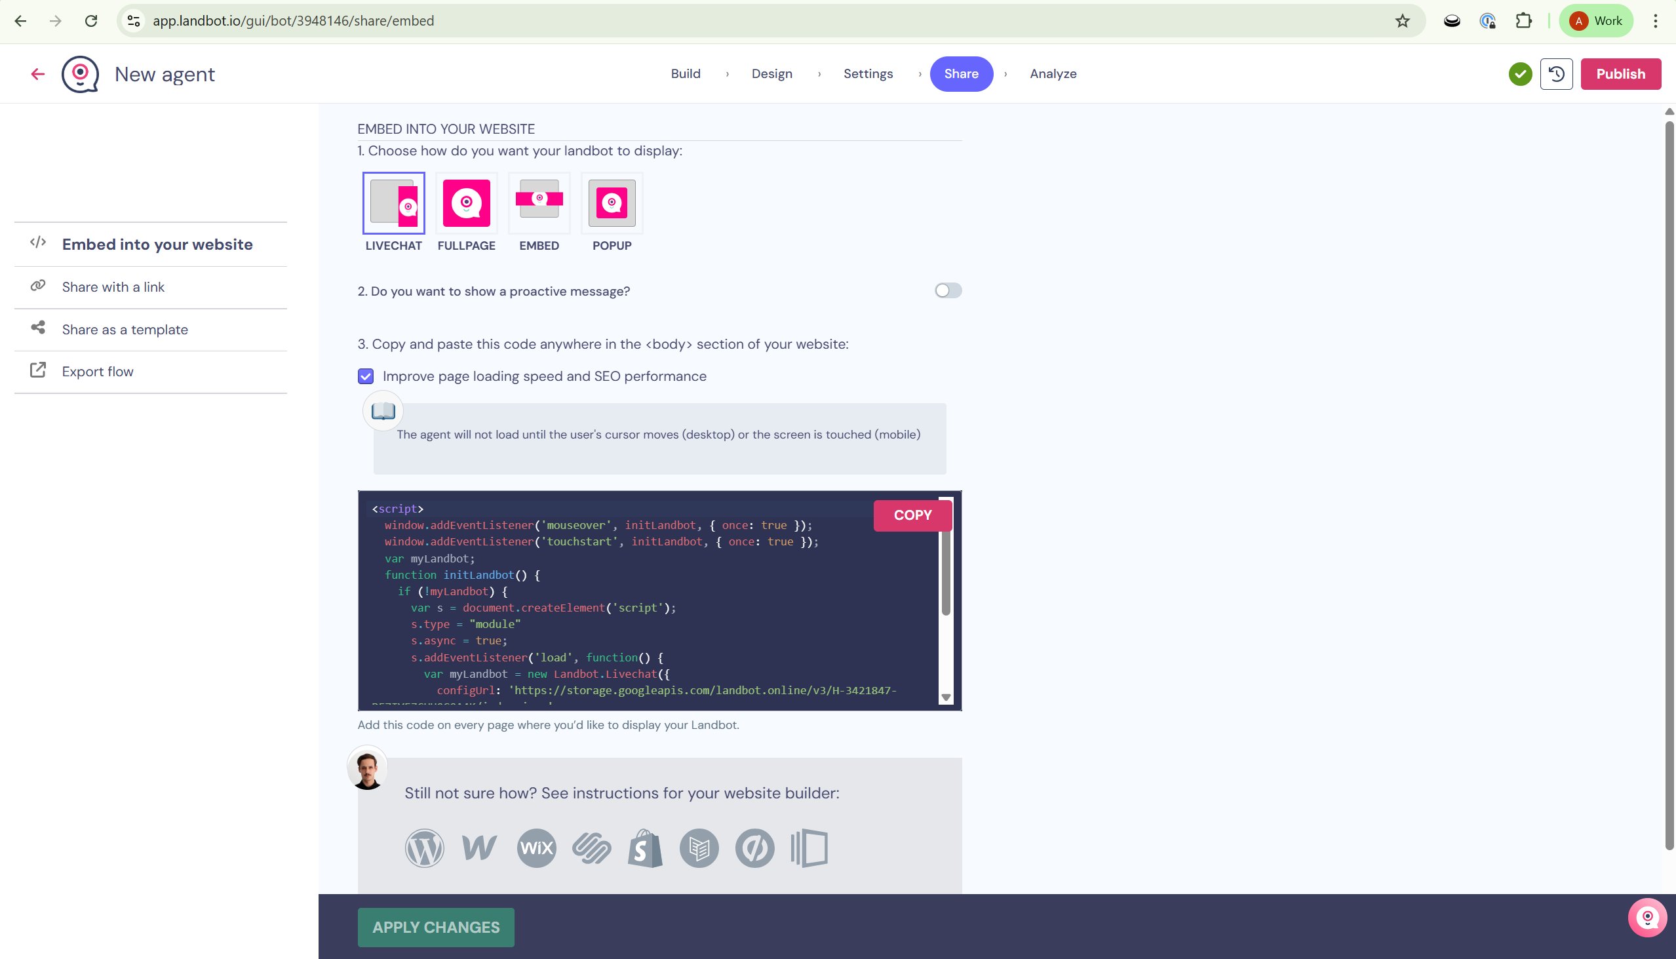View site information icon in address bar
Screen dimensions: 1676x959
point(134,21)
